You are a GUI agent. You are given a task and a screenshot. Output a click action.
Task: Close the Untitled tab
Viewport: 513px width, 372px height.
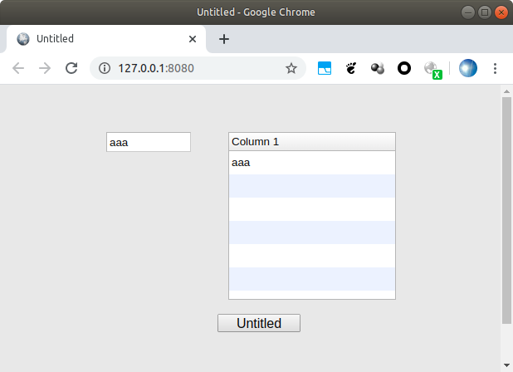pos(193,39)
